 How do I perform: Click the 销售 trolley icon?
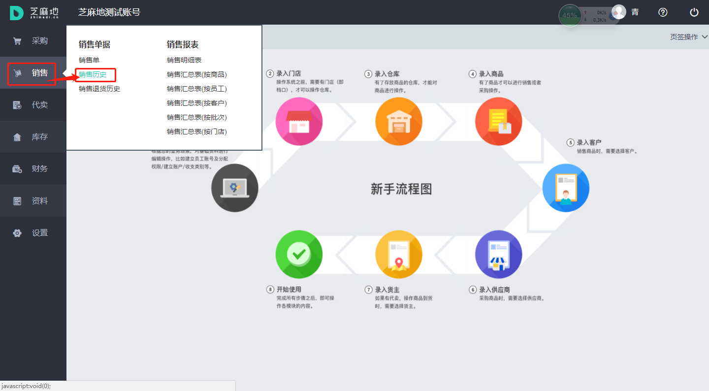18,73
